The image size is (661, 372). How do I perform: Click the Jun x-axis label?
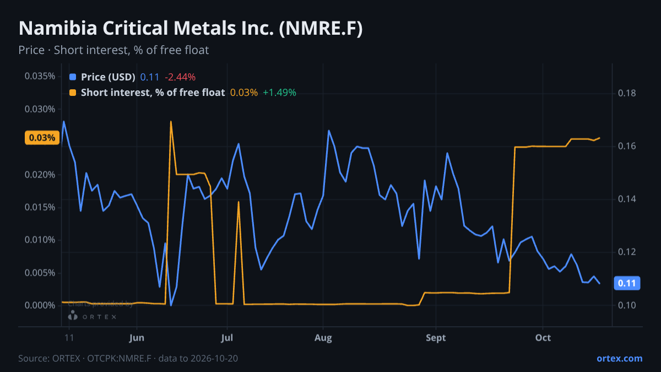point(136,338)
